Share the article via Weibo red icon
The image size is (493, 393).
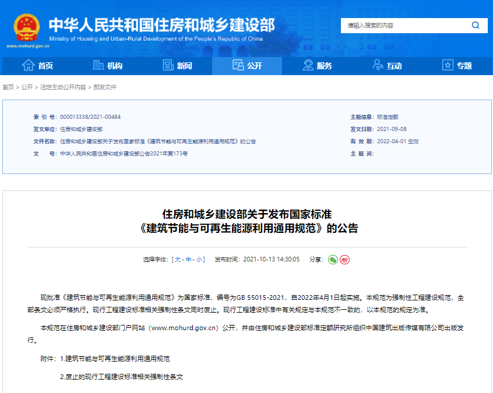click(x=344, y=260)
